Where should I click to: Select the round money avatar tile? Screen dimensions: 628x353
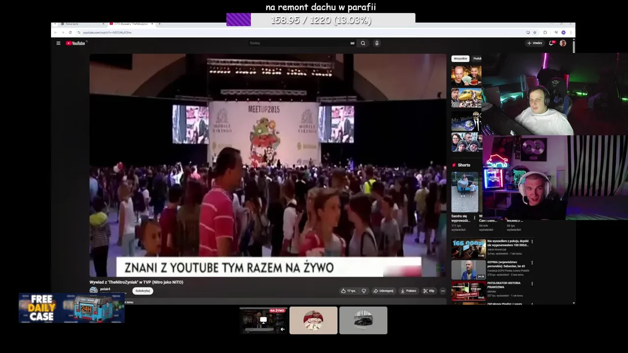click(314, 320)
